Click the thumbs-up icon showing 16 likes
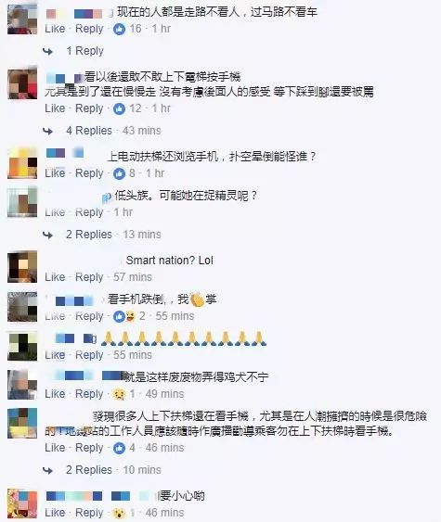This screenshot has height=522, width=441. [119, 30]
